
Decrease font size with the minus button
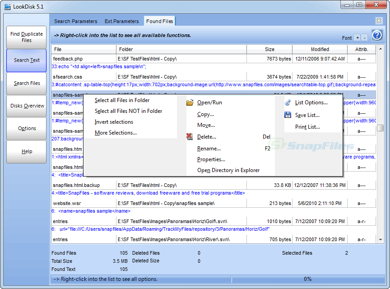click(364, 37)
